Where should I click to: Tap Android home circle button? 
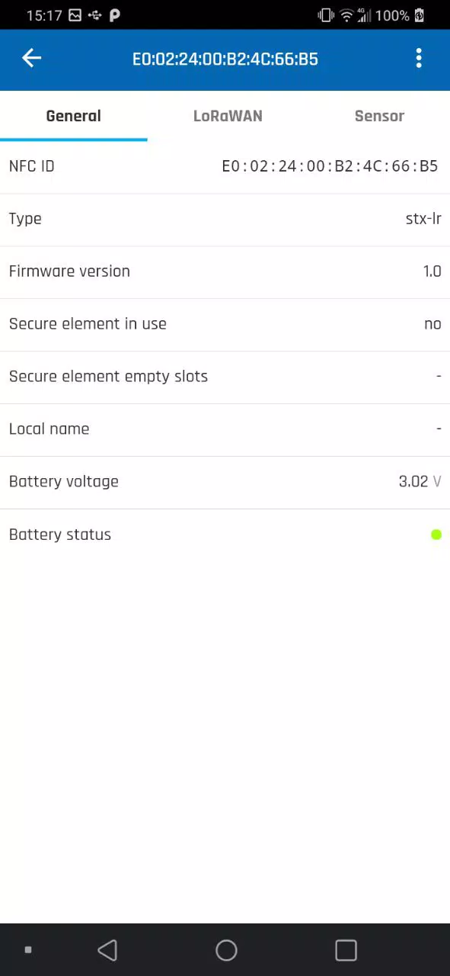226,950
